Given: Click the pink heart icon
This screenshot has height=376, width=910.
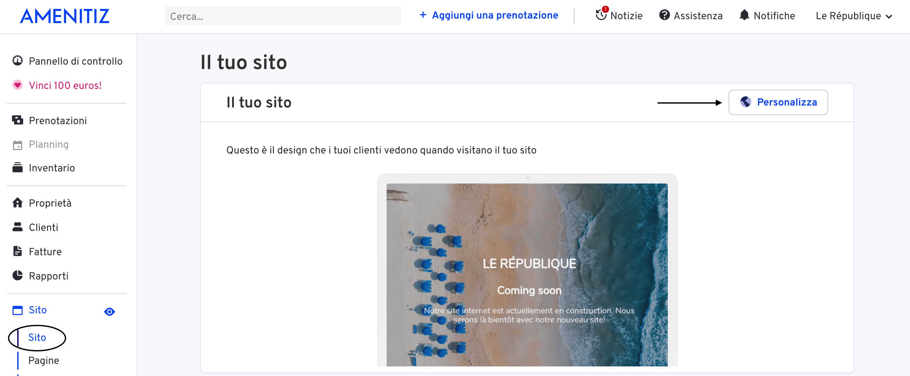Looking at the screenshot, I should (x=17, y=85).
